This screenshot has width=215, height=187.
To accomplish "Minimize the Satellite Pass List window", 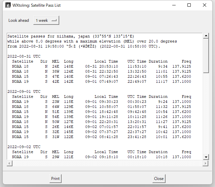I will [x=174, y=5].
